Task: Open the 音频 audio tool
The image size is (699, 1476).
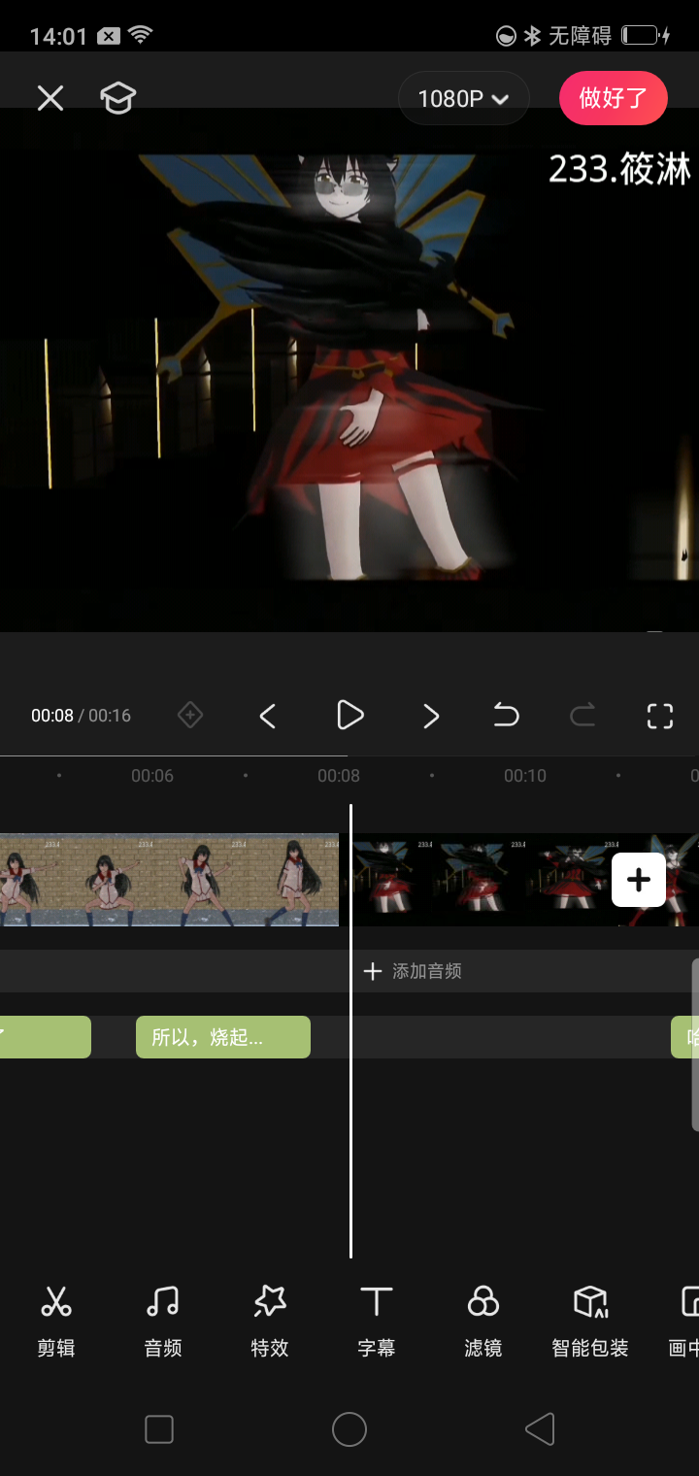Action: point(163,1319)
